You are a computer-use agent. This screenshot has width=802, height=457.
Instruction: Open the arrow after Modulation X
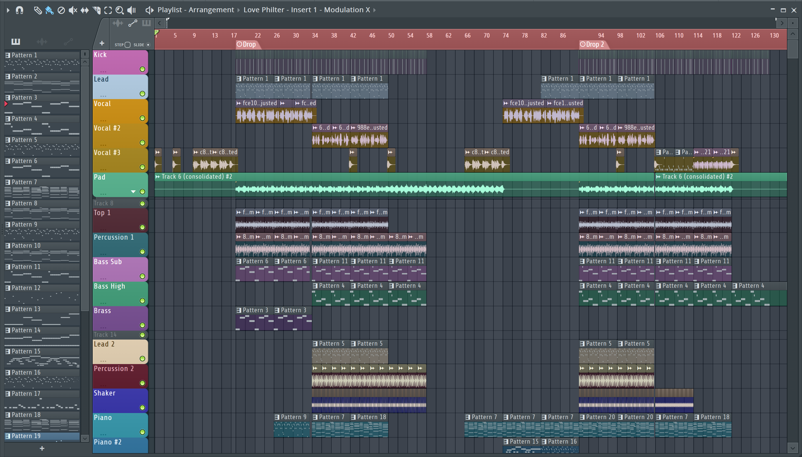(x=374, y=10)
